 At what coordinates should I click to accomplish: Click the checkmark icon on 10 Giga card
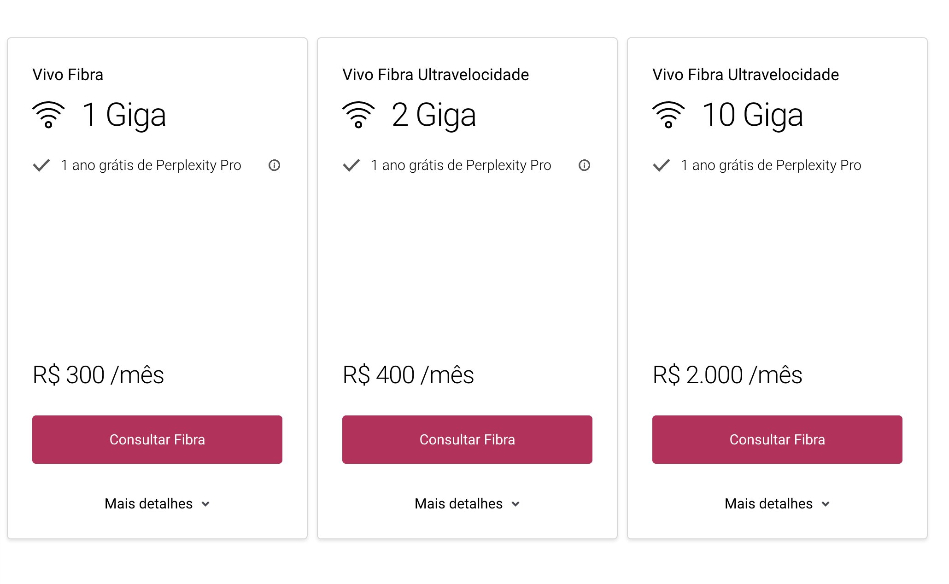pos(662,165)
